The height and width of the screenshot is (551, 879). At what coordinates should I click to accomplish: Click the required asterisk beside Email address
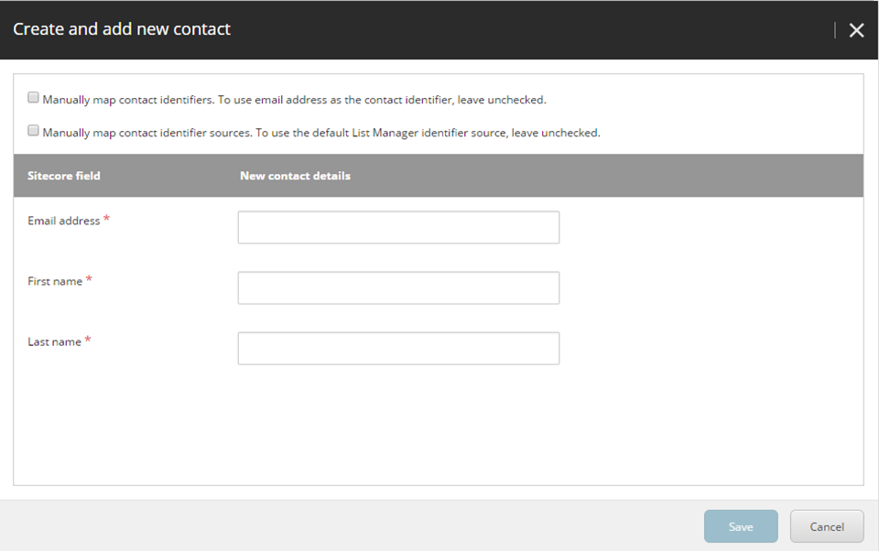coord(107,217)
